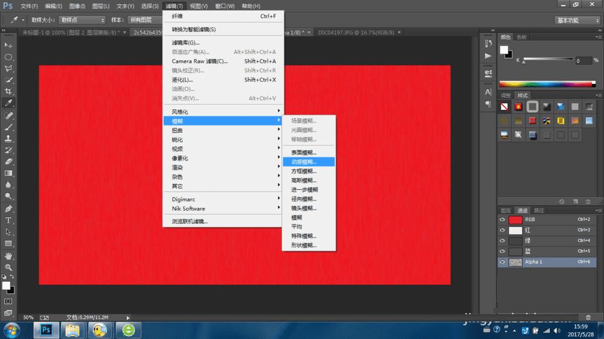The image size is (604, 339).
Task: Select the Polygonal Lasso tool
Action: (x=8, y=69)
